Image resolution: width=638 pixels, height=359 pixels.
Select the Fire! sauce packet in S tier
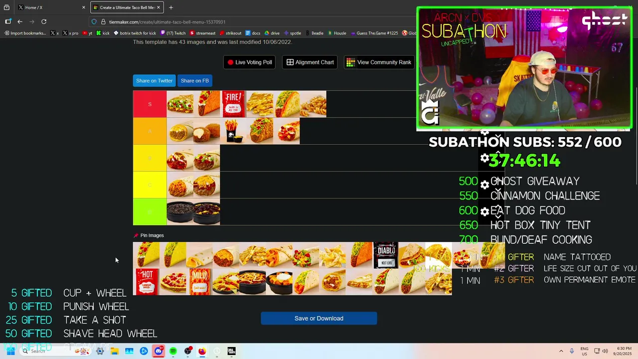pyautogui.click(x=233, y=104)
